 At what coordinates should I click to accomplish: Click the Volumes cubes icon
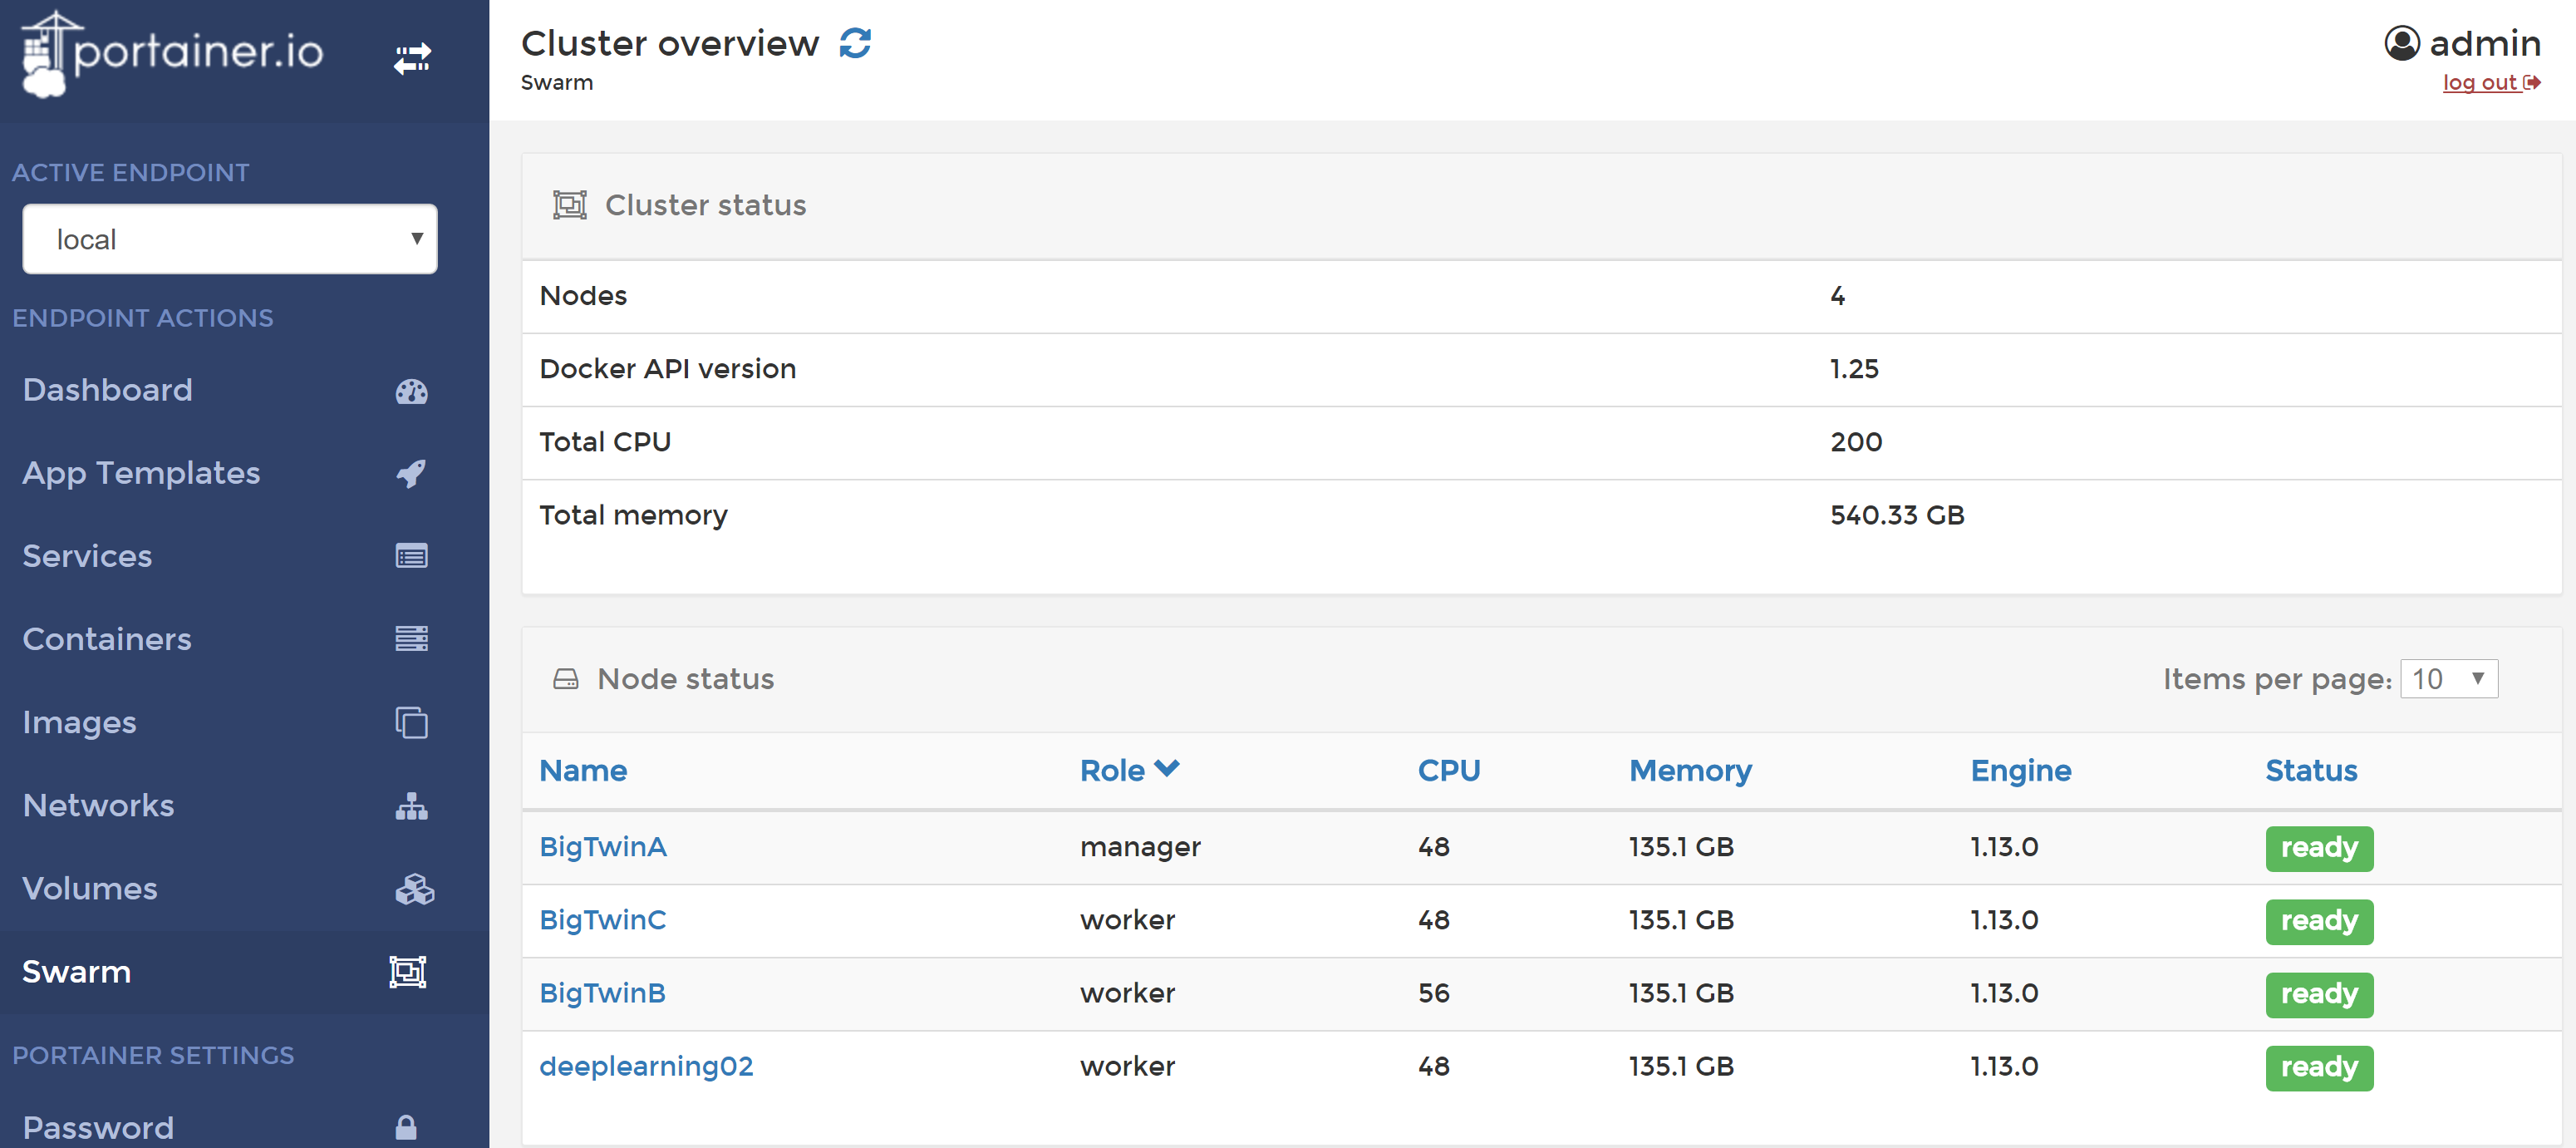coord(413,889)
